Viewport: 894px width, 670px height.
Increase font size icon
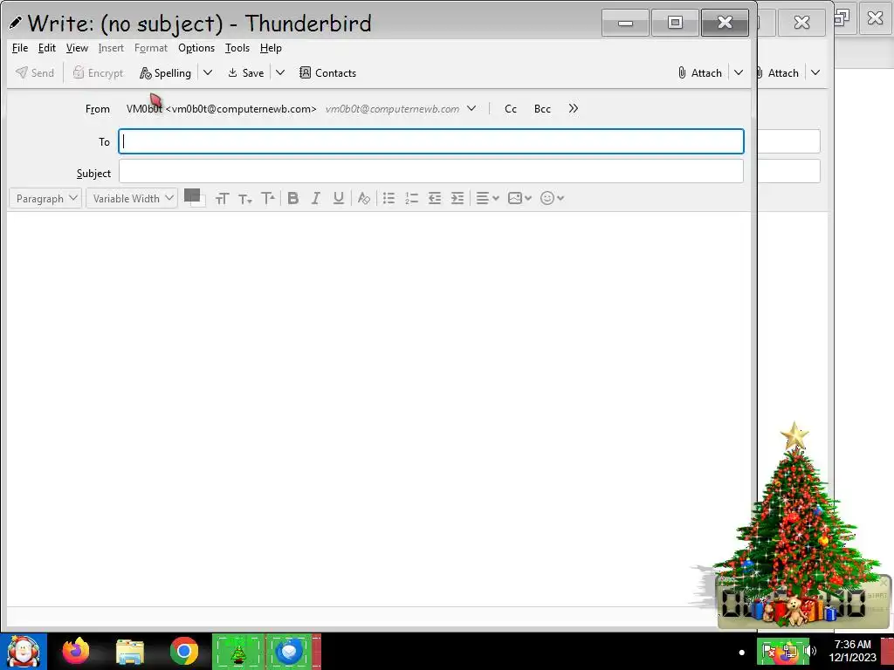click(x=268, y=198)
